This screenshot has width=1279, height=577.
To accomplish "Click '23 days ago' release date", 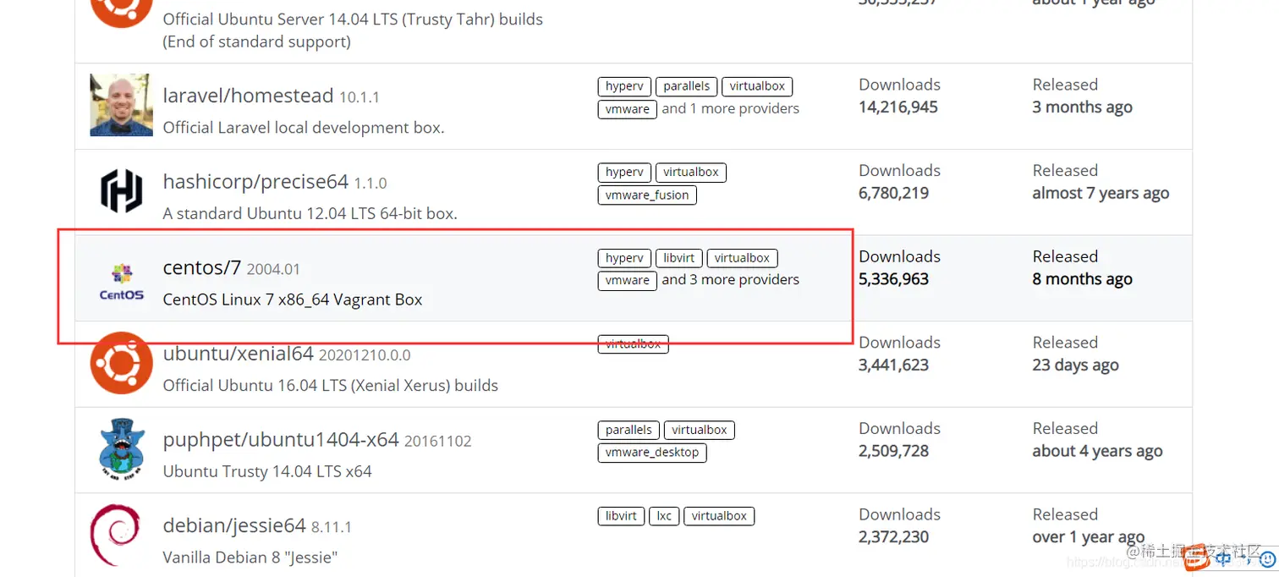I will (1075, 365).
